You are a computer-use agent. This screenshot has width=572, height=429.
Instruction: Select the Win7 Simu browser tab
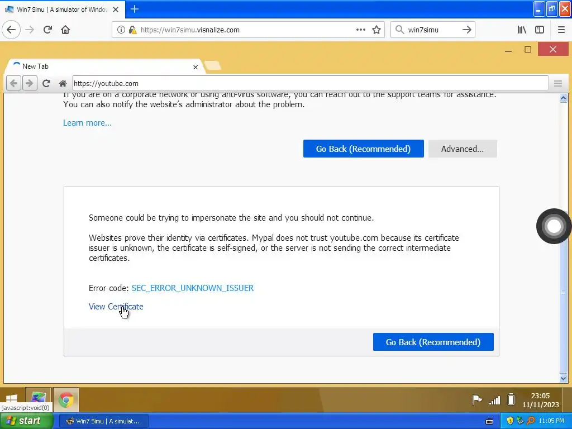[62, 9]
